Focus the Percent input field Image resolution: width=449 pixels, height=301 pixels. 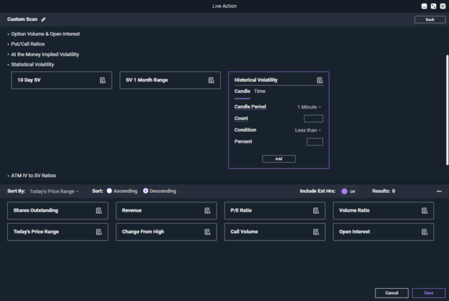click(x=314, y=142)
